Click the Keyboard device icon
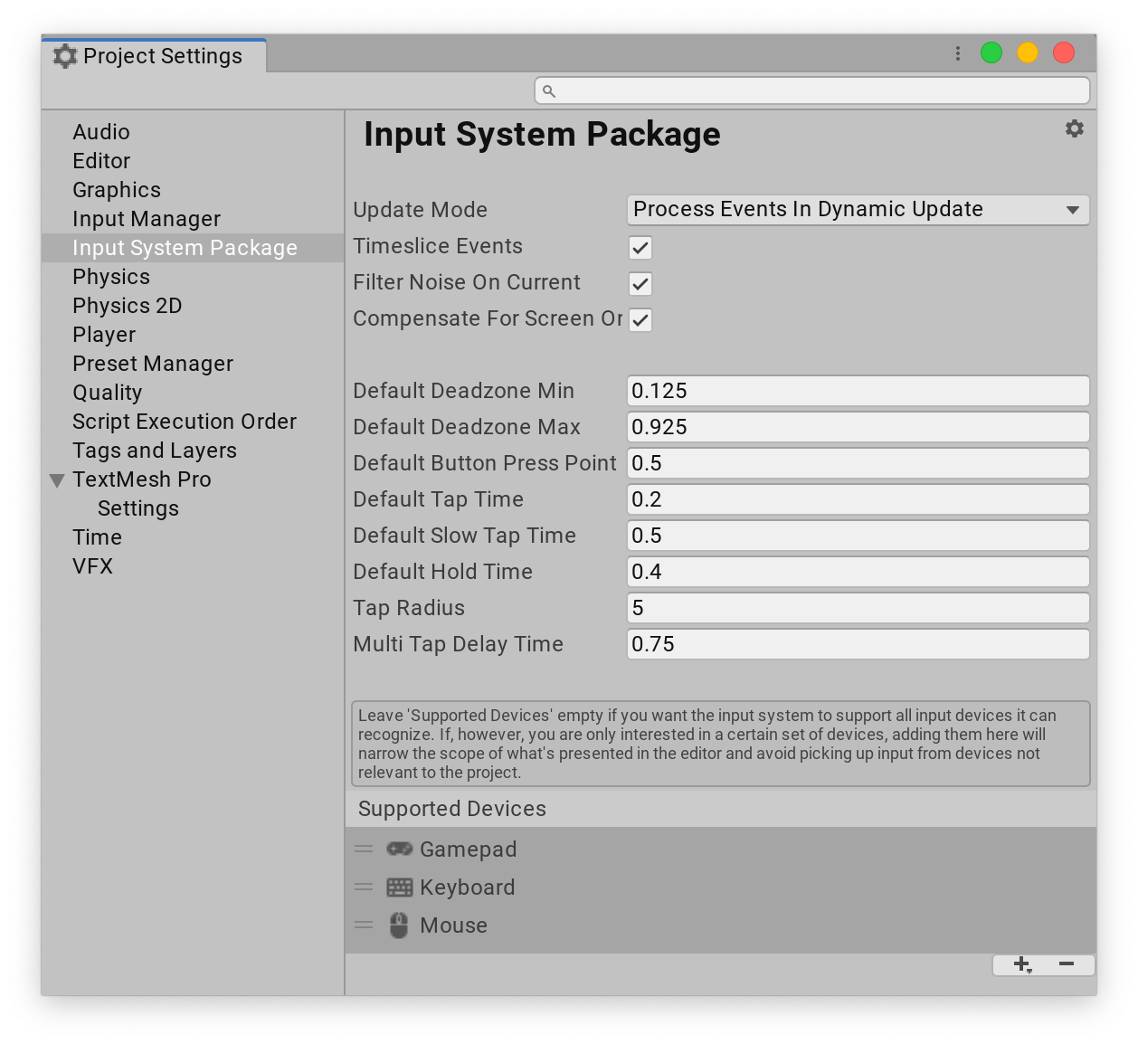This screenshot has height=1044, width=1138. tap(398, 887)
